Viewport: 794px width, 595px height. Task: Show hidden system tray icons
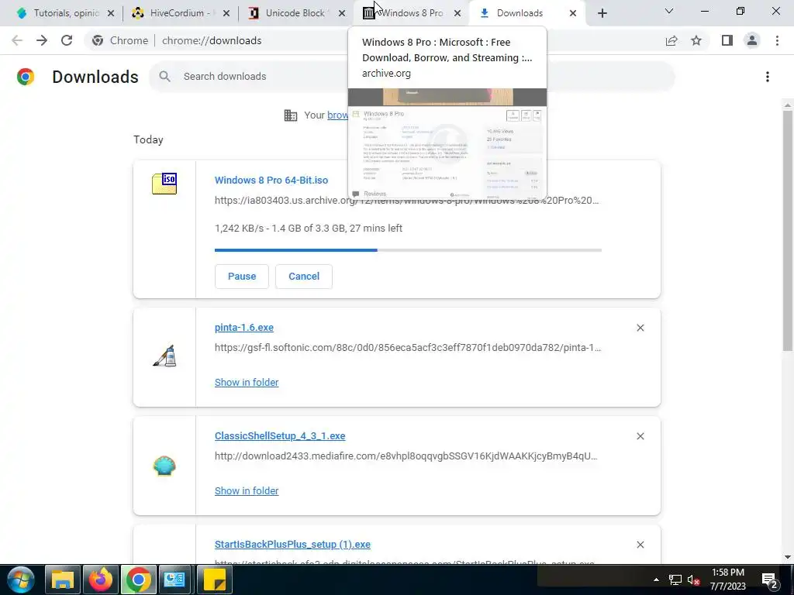coord(656,580)
